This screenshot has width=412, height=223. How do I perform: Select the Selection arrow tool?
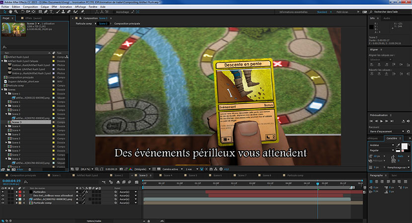click(5, 12)
